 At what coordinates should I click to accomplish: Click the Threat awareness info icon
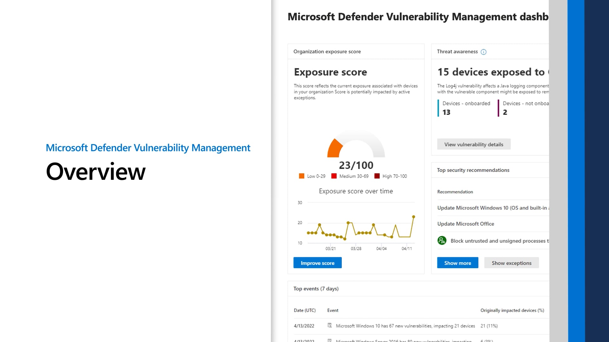483,52
